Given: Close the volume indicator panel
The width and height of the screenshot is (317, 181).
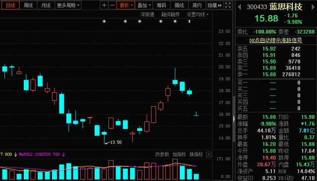Looking at the screenshot, I should coord(209,155).
